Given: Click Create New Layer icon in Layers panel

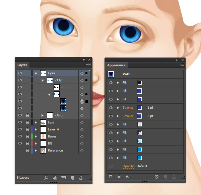Looking at the screenshot, I should tap(72, 178).
